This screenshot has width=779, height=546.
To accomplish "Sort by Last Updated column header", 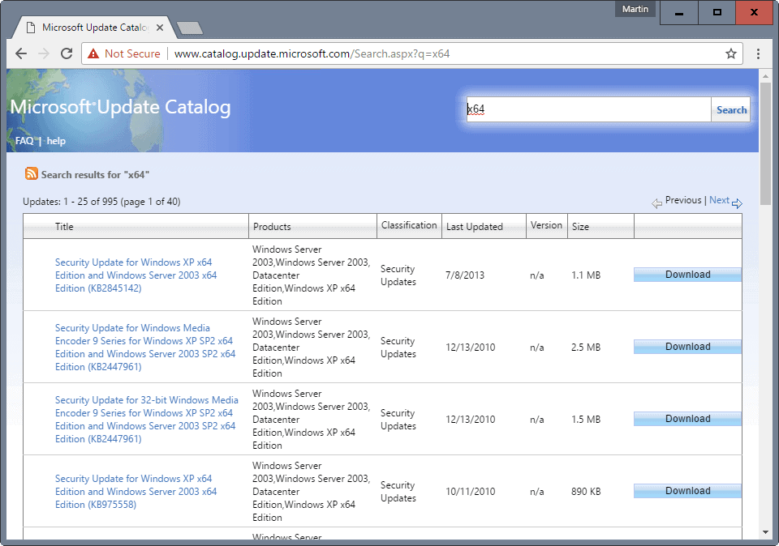I will pos(475,227).
